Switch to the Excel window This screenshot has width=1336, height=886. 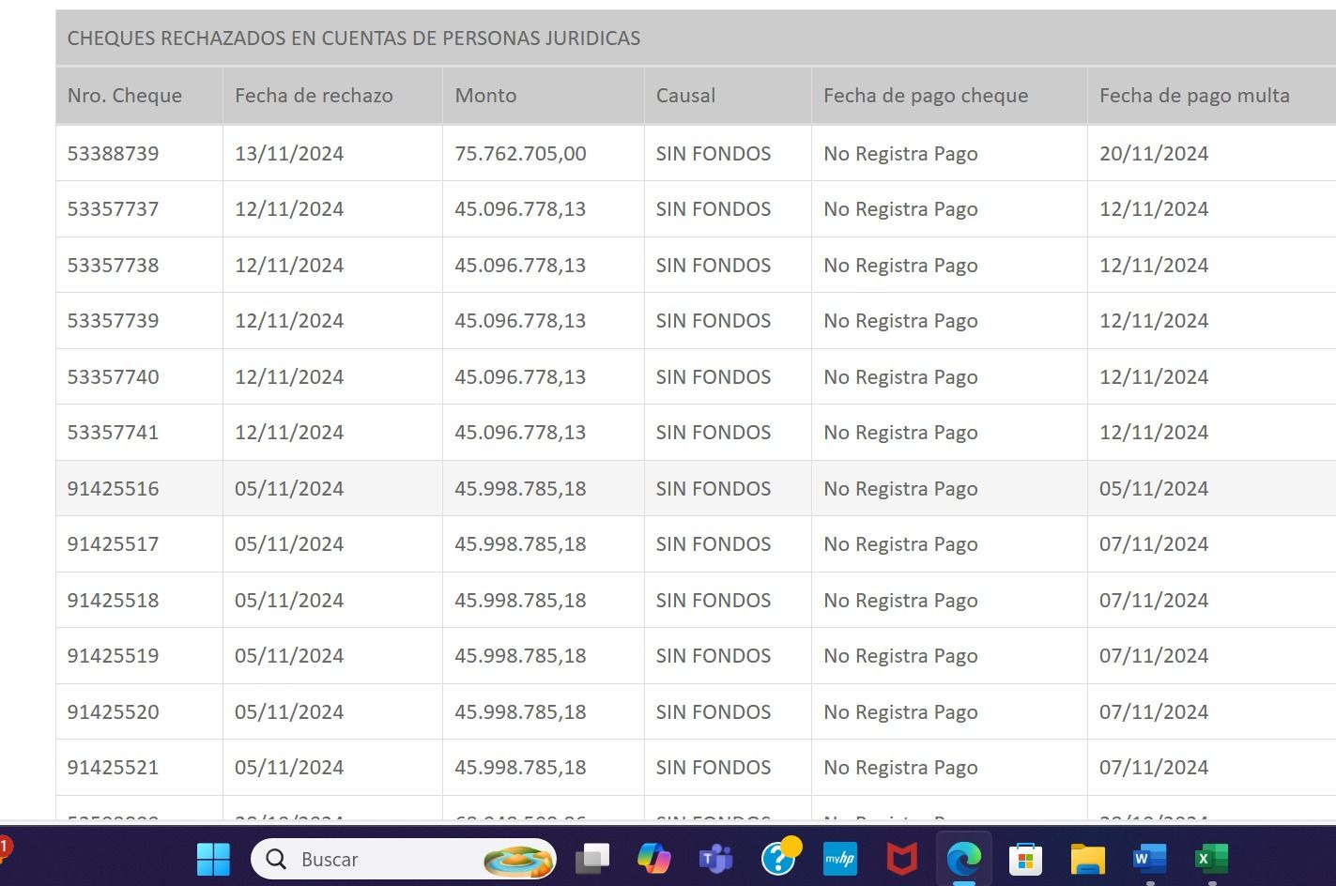1211,859
